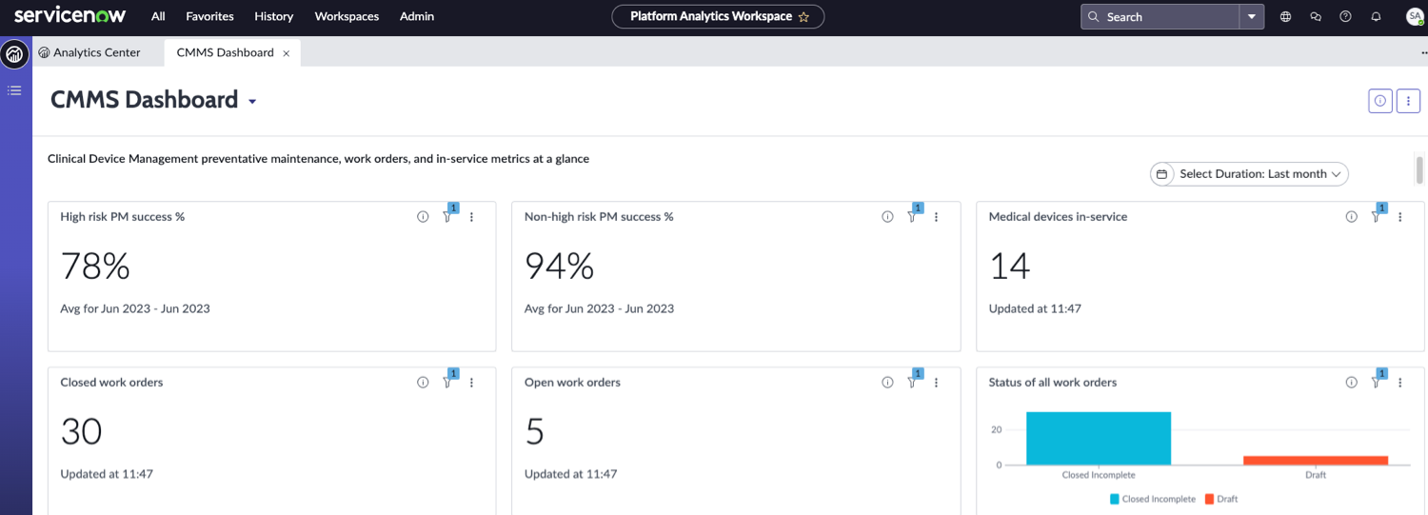Show info for Status of all work orders

tap(1351, 383)
